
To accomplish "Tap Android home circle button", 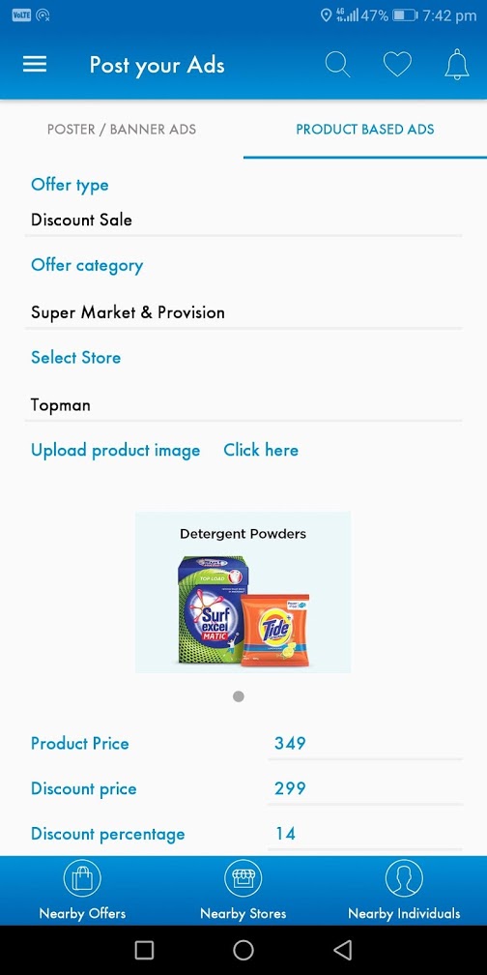I will pyautogui.click(x=243, y=950).
